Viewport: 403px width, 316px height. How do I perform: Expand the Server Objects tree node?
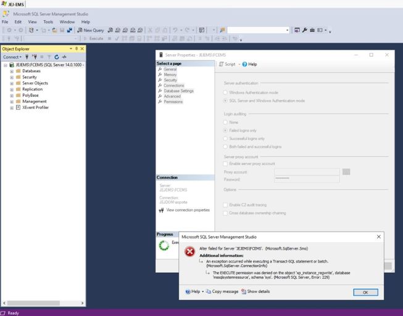pyautogui.click(x=12, y=83)
